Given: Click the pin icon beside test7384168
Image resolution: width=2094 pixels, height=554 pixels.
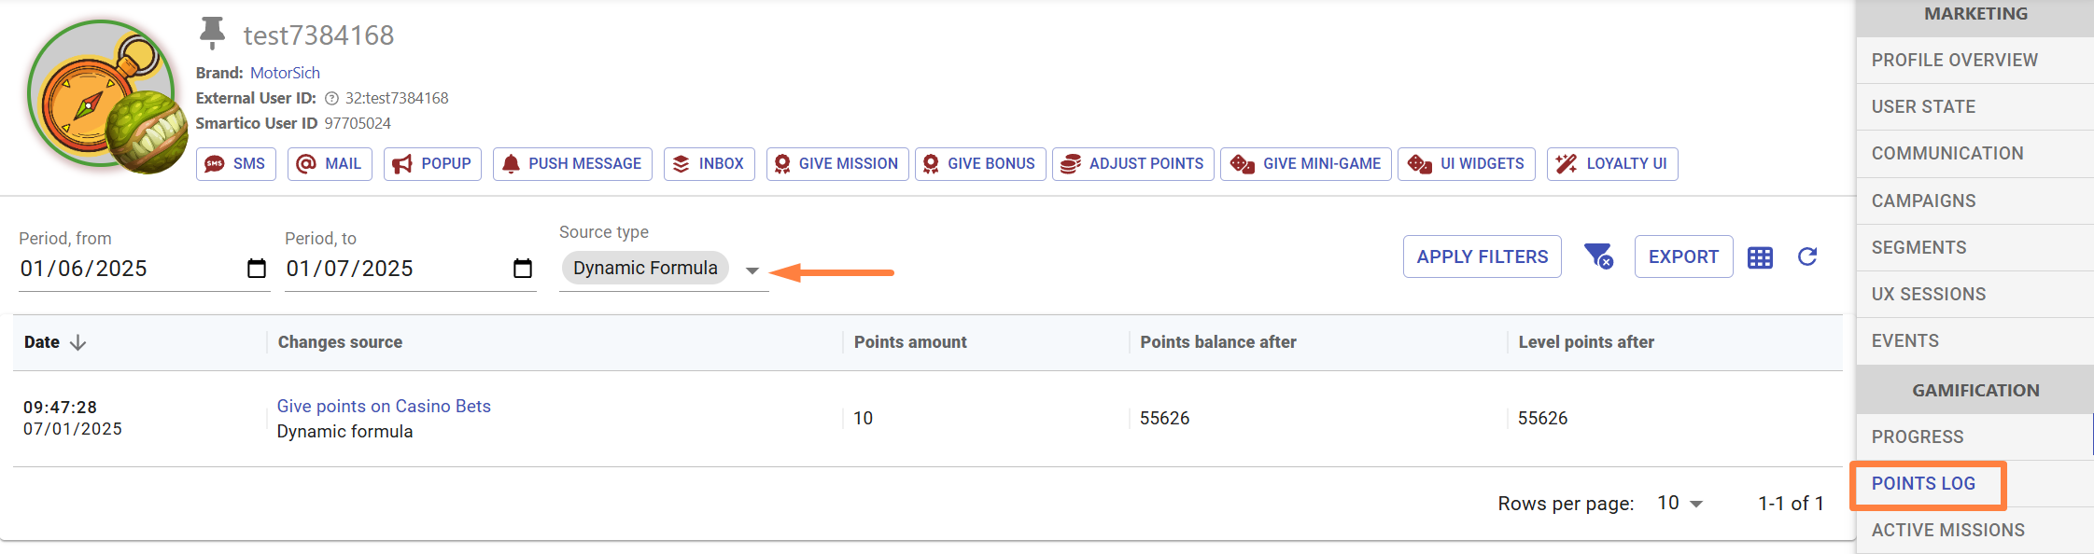Looking at the screenshot, I should 213,33.
